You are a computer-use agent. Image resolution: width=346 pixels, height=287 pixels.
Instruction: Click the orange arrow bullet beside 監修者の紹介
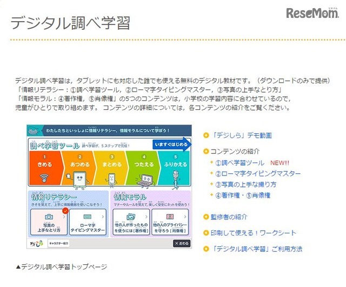[x=205, y=217]
